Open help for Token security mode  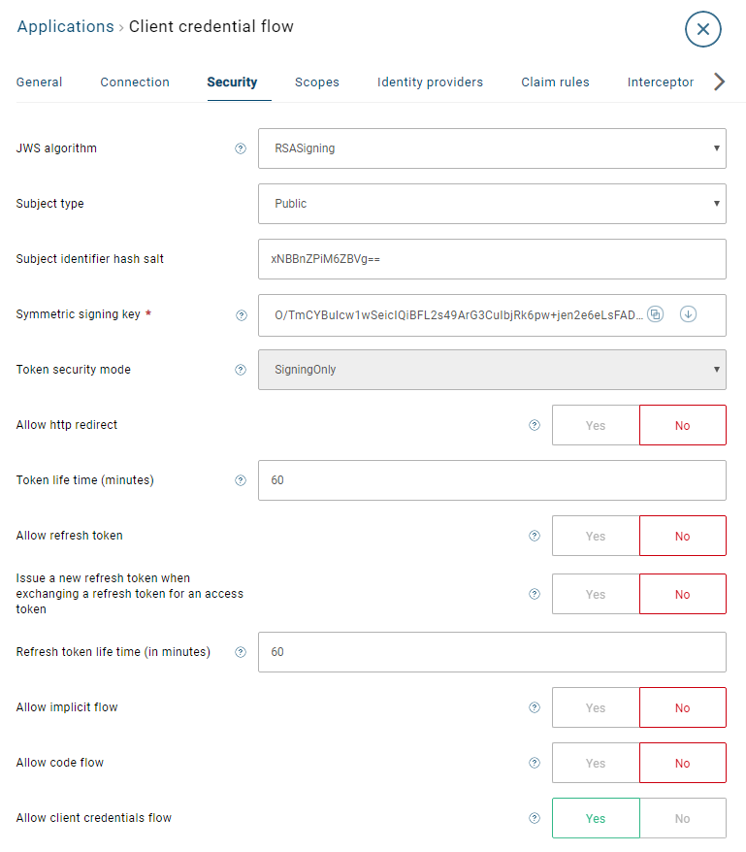click(x=241, y=370)
